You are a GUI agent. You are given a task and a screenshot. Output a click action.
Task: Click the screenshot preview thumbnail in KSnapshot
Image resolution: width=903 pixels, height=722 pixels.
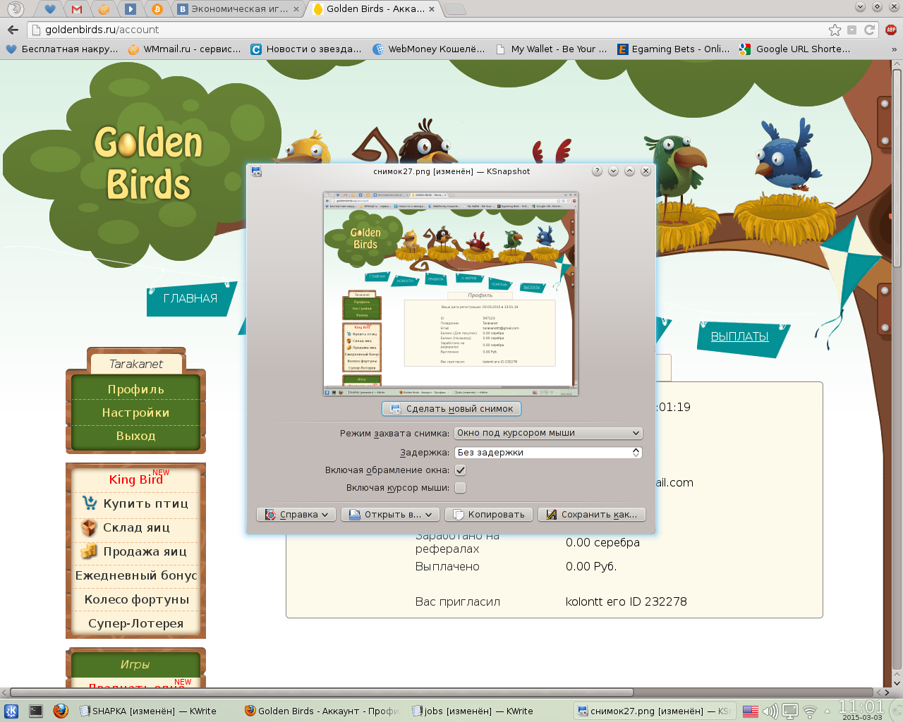point(451,294)
